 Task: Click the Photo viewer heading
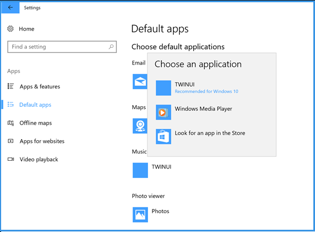coord(148,196)
